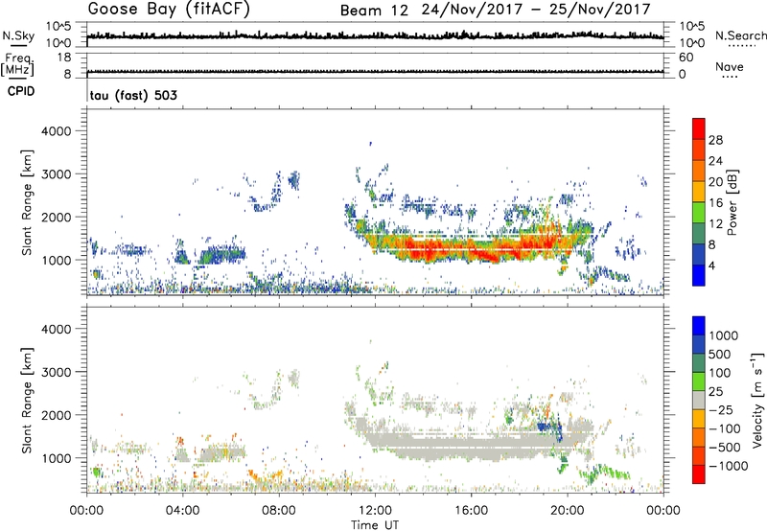Click the sky noise trace in top panel
The width and height of the screenshot is (767, 531).
[375, 35]
